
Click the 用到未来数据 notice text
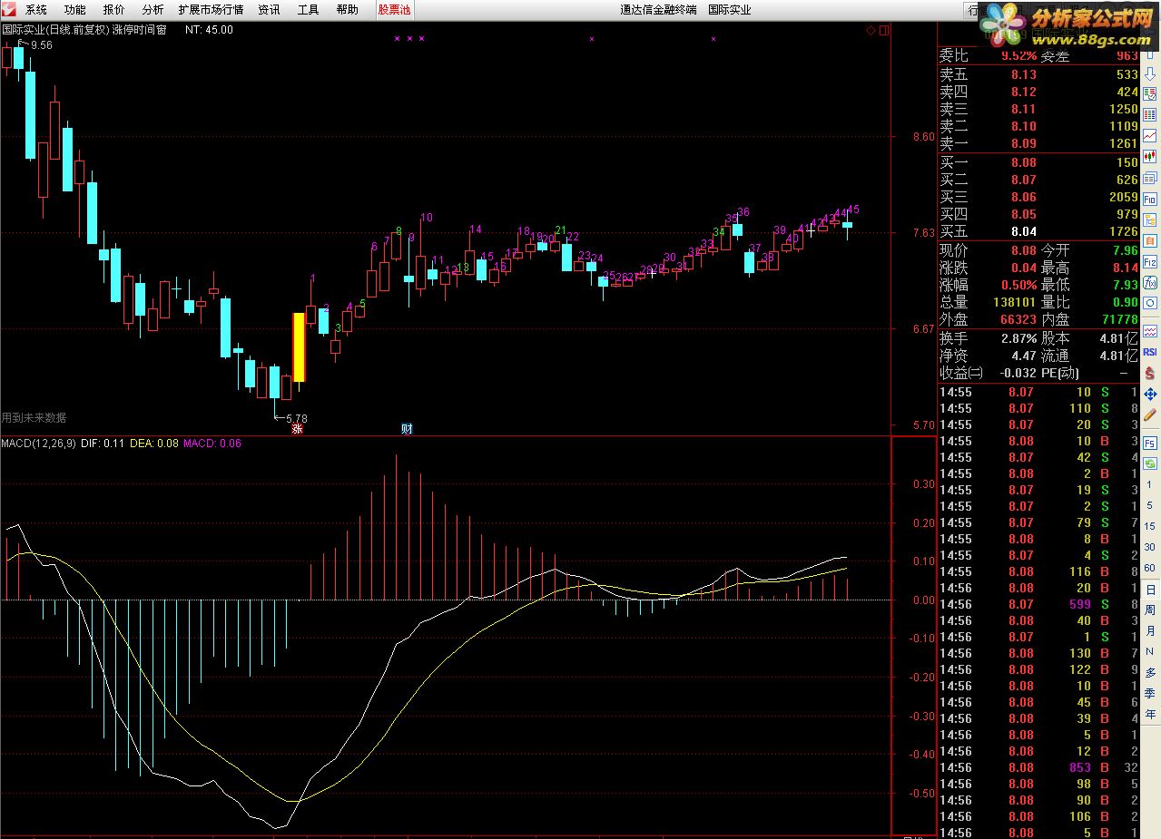(34, 418)
